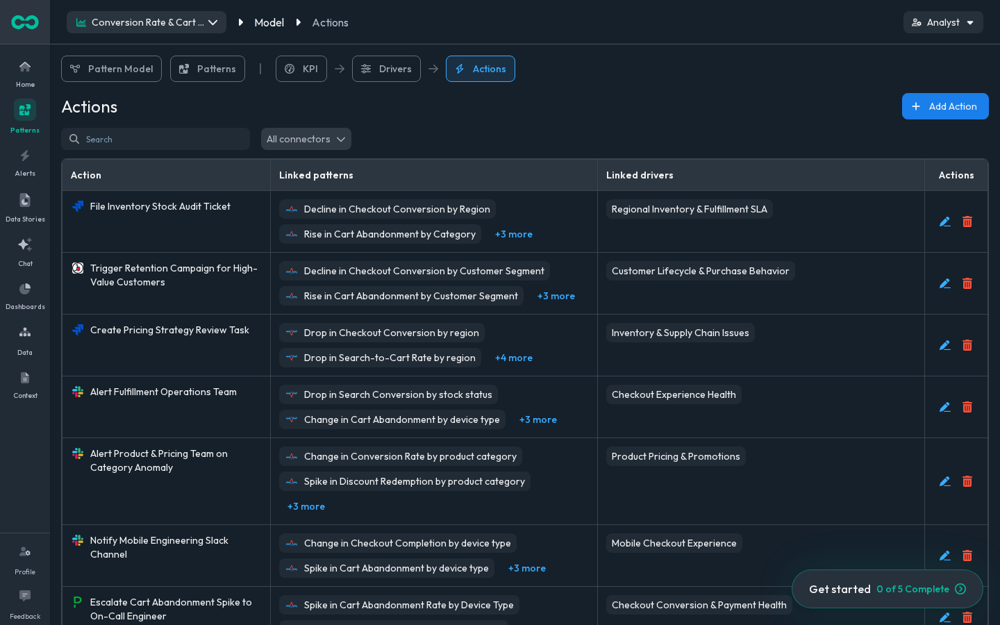The height and width of the screenshot is (625, 1000).
Task: Expand +4 more for Pricing Strategy patterns
Action: coord(514,358)
